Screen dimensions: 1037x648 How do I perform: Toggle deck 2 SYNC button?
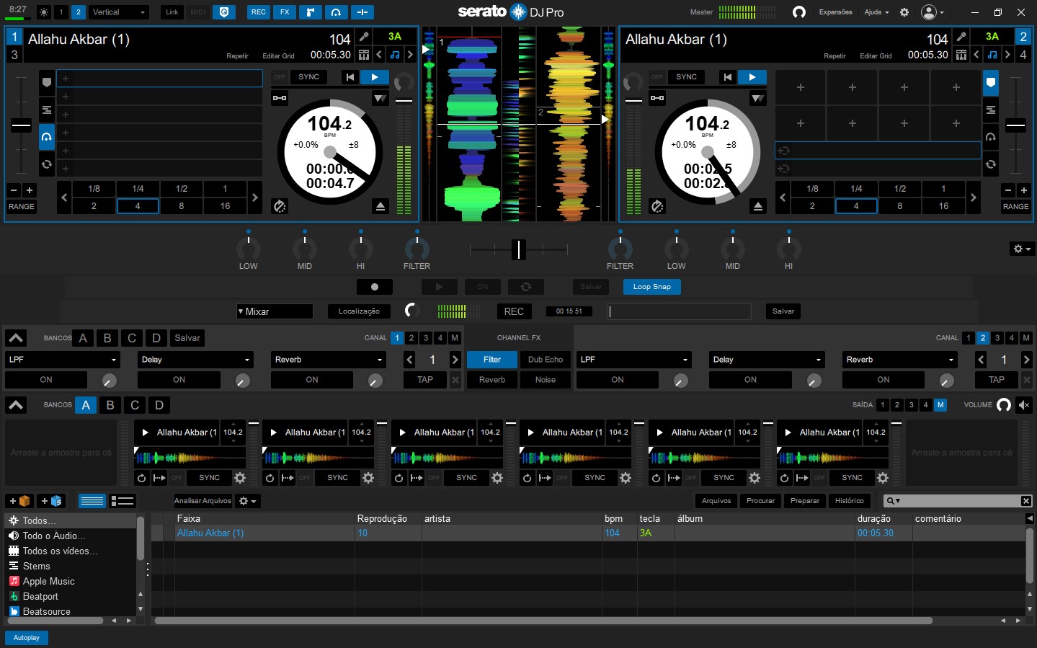pyautogui.click(x=686, y=77)
